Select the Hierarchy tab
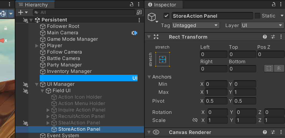 pyautogui.click(x=35, y=5)
